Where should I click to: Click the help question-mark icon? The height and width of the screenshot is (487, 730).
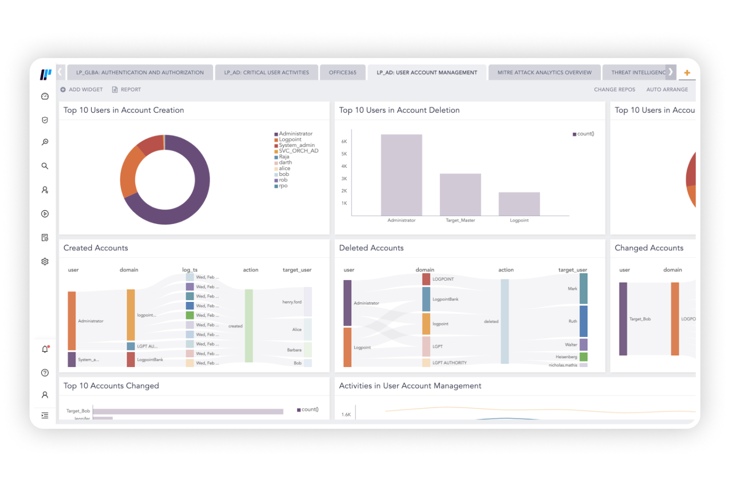(44, 373)
